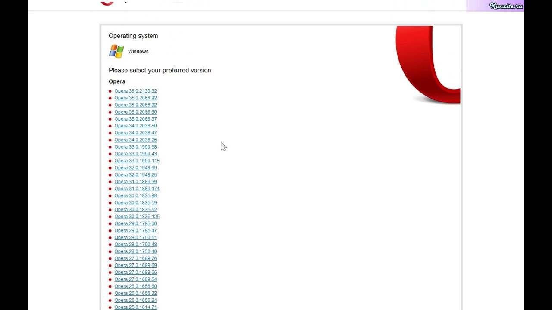Choose the Opera 26.0.1656.32 link
The image size is (552, 310).
tap(135, 293)
